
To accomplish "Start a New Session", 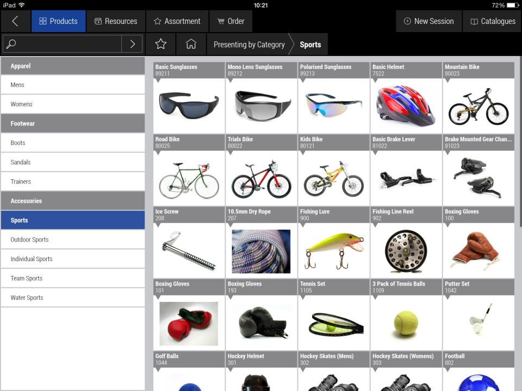I will coord(428,22).
